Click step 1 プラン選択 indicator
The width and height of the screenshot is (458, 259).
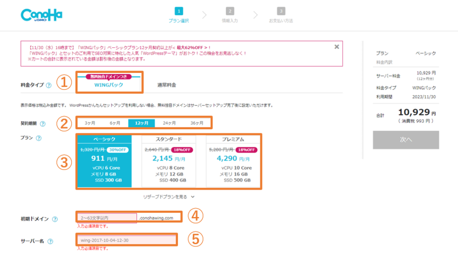pos(179,15)
